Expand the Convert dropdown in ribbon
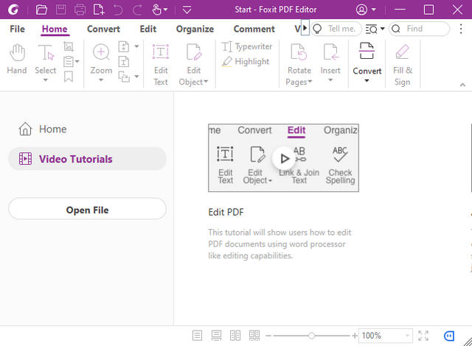This screenshot has width=472, height=346. click(x=367, y=80)
